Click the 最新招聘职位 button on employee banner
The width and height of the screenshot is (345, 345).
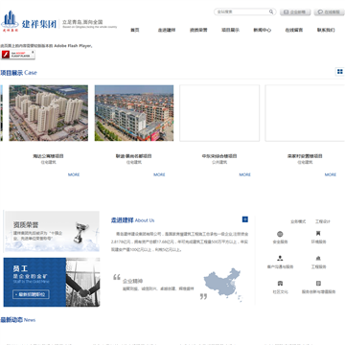point(31,294)
